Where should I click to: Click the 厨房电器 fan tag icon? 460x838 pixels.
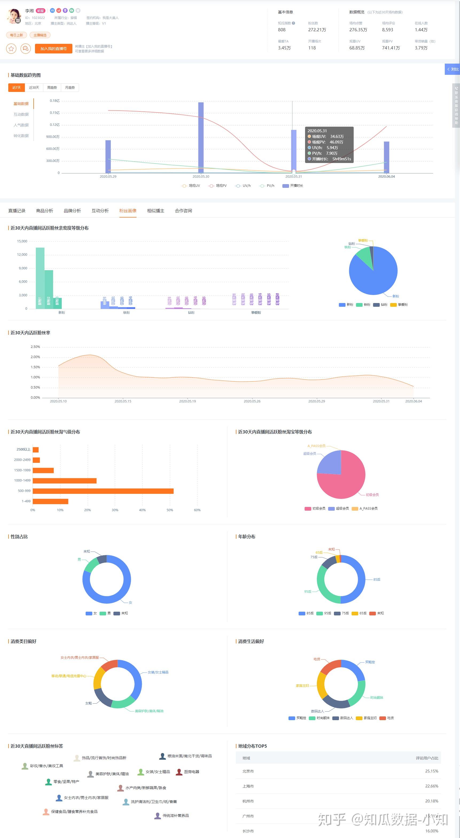179,772
